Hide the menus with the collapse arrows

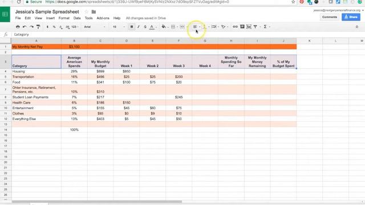[357, 27]
